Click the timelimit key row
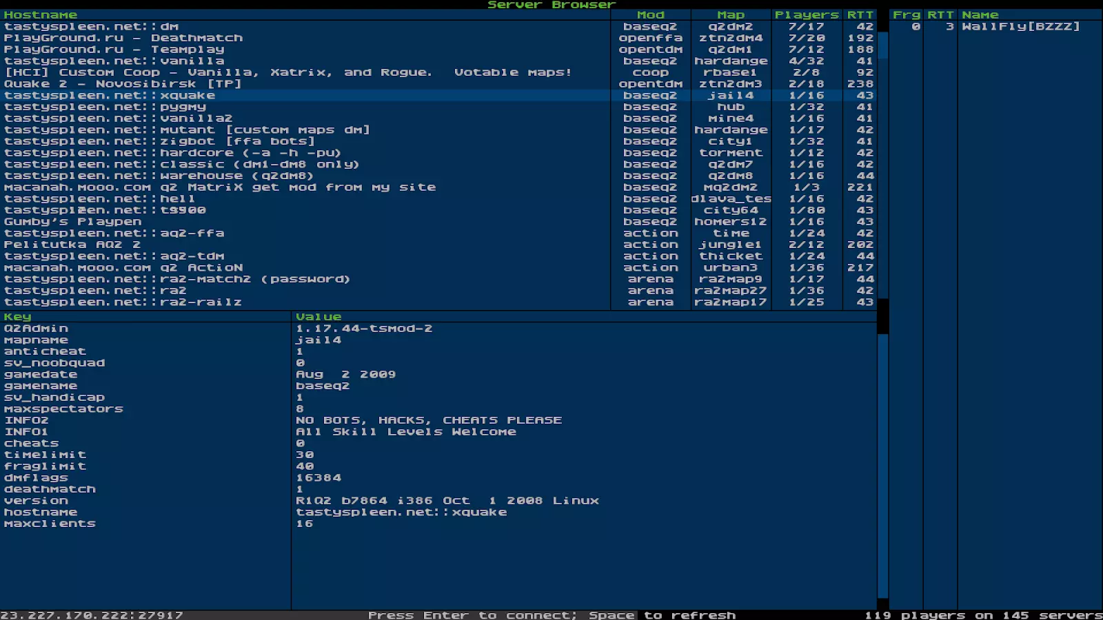The image size is (1103, 620). point(438,455)
